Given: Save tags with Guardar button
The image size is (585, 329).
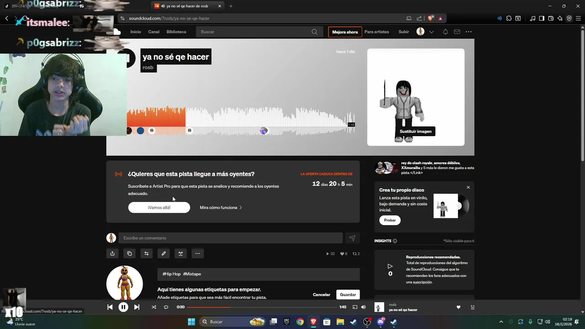Looking at the screenshot, I should (348, 295).
